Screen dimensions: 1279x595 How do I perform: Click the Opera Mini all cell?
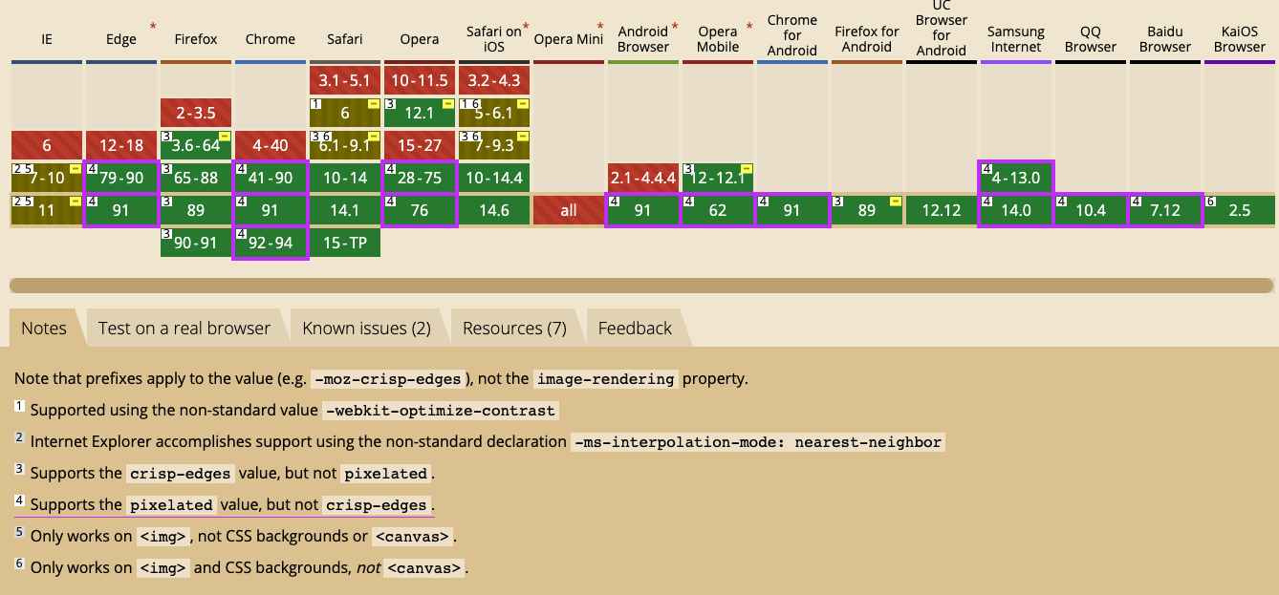tap(569, 210)
